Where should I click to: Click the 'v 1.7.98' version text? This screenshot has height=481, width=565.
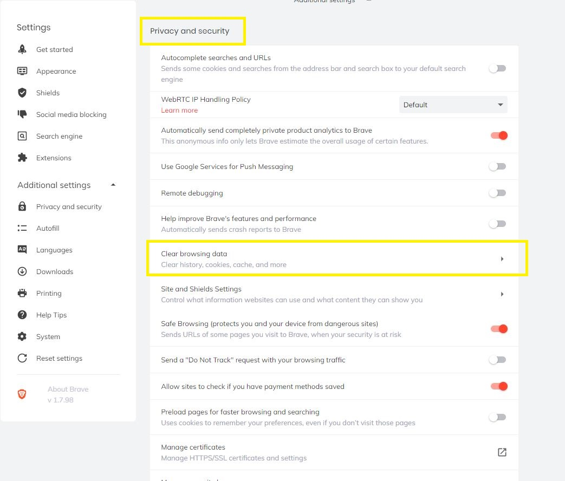click(x=61, y=400)
